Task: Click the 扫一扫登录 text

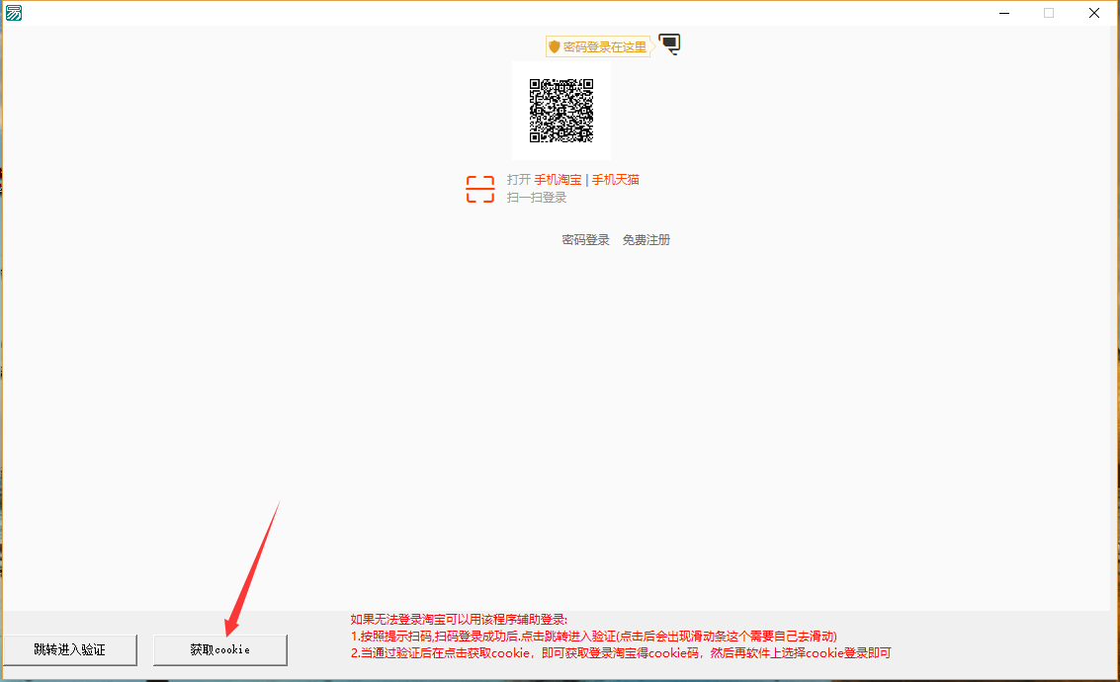Action: click(x=537, y=198)
